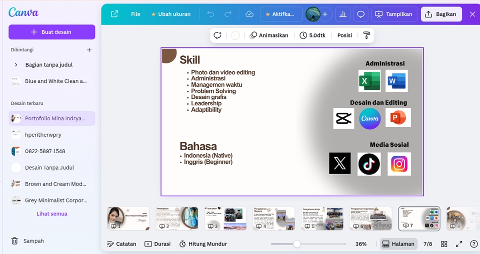
Task: Open 0822-5897-1548 design
Action: (51, 151)
